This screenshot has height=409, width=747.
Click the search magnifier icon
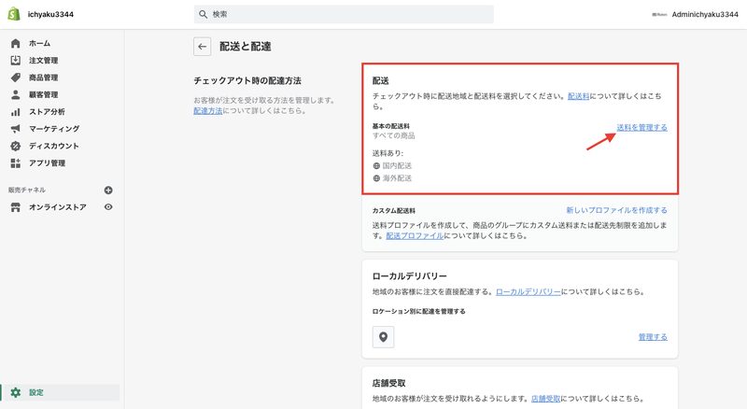point(203,14)
